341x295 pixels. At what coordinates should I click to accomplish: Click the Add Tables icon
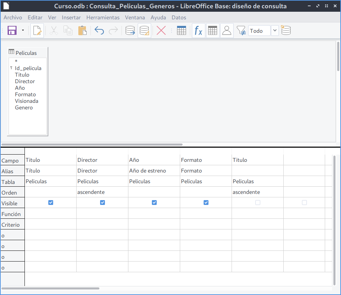[181, 31]
